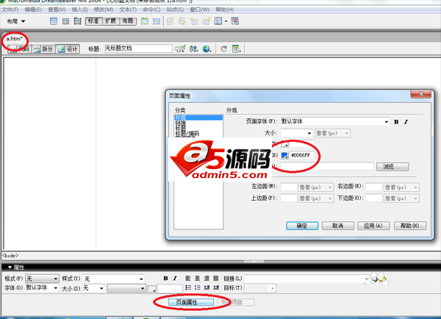Click insert row below icon
Screen dimensions: 441x319
182,21
